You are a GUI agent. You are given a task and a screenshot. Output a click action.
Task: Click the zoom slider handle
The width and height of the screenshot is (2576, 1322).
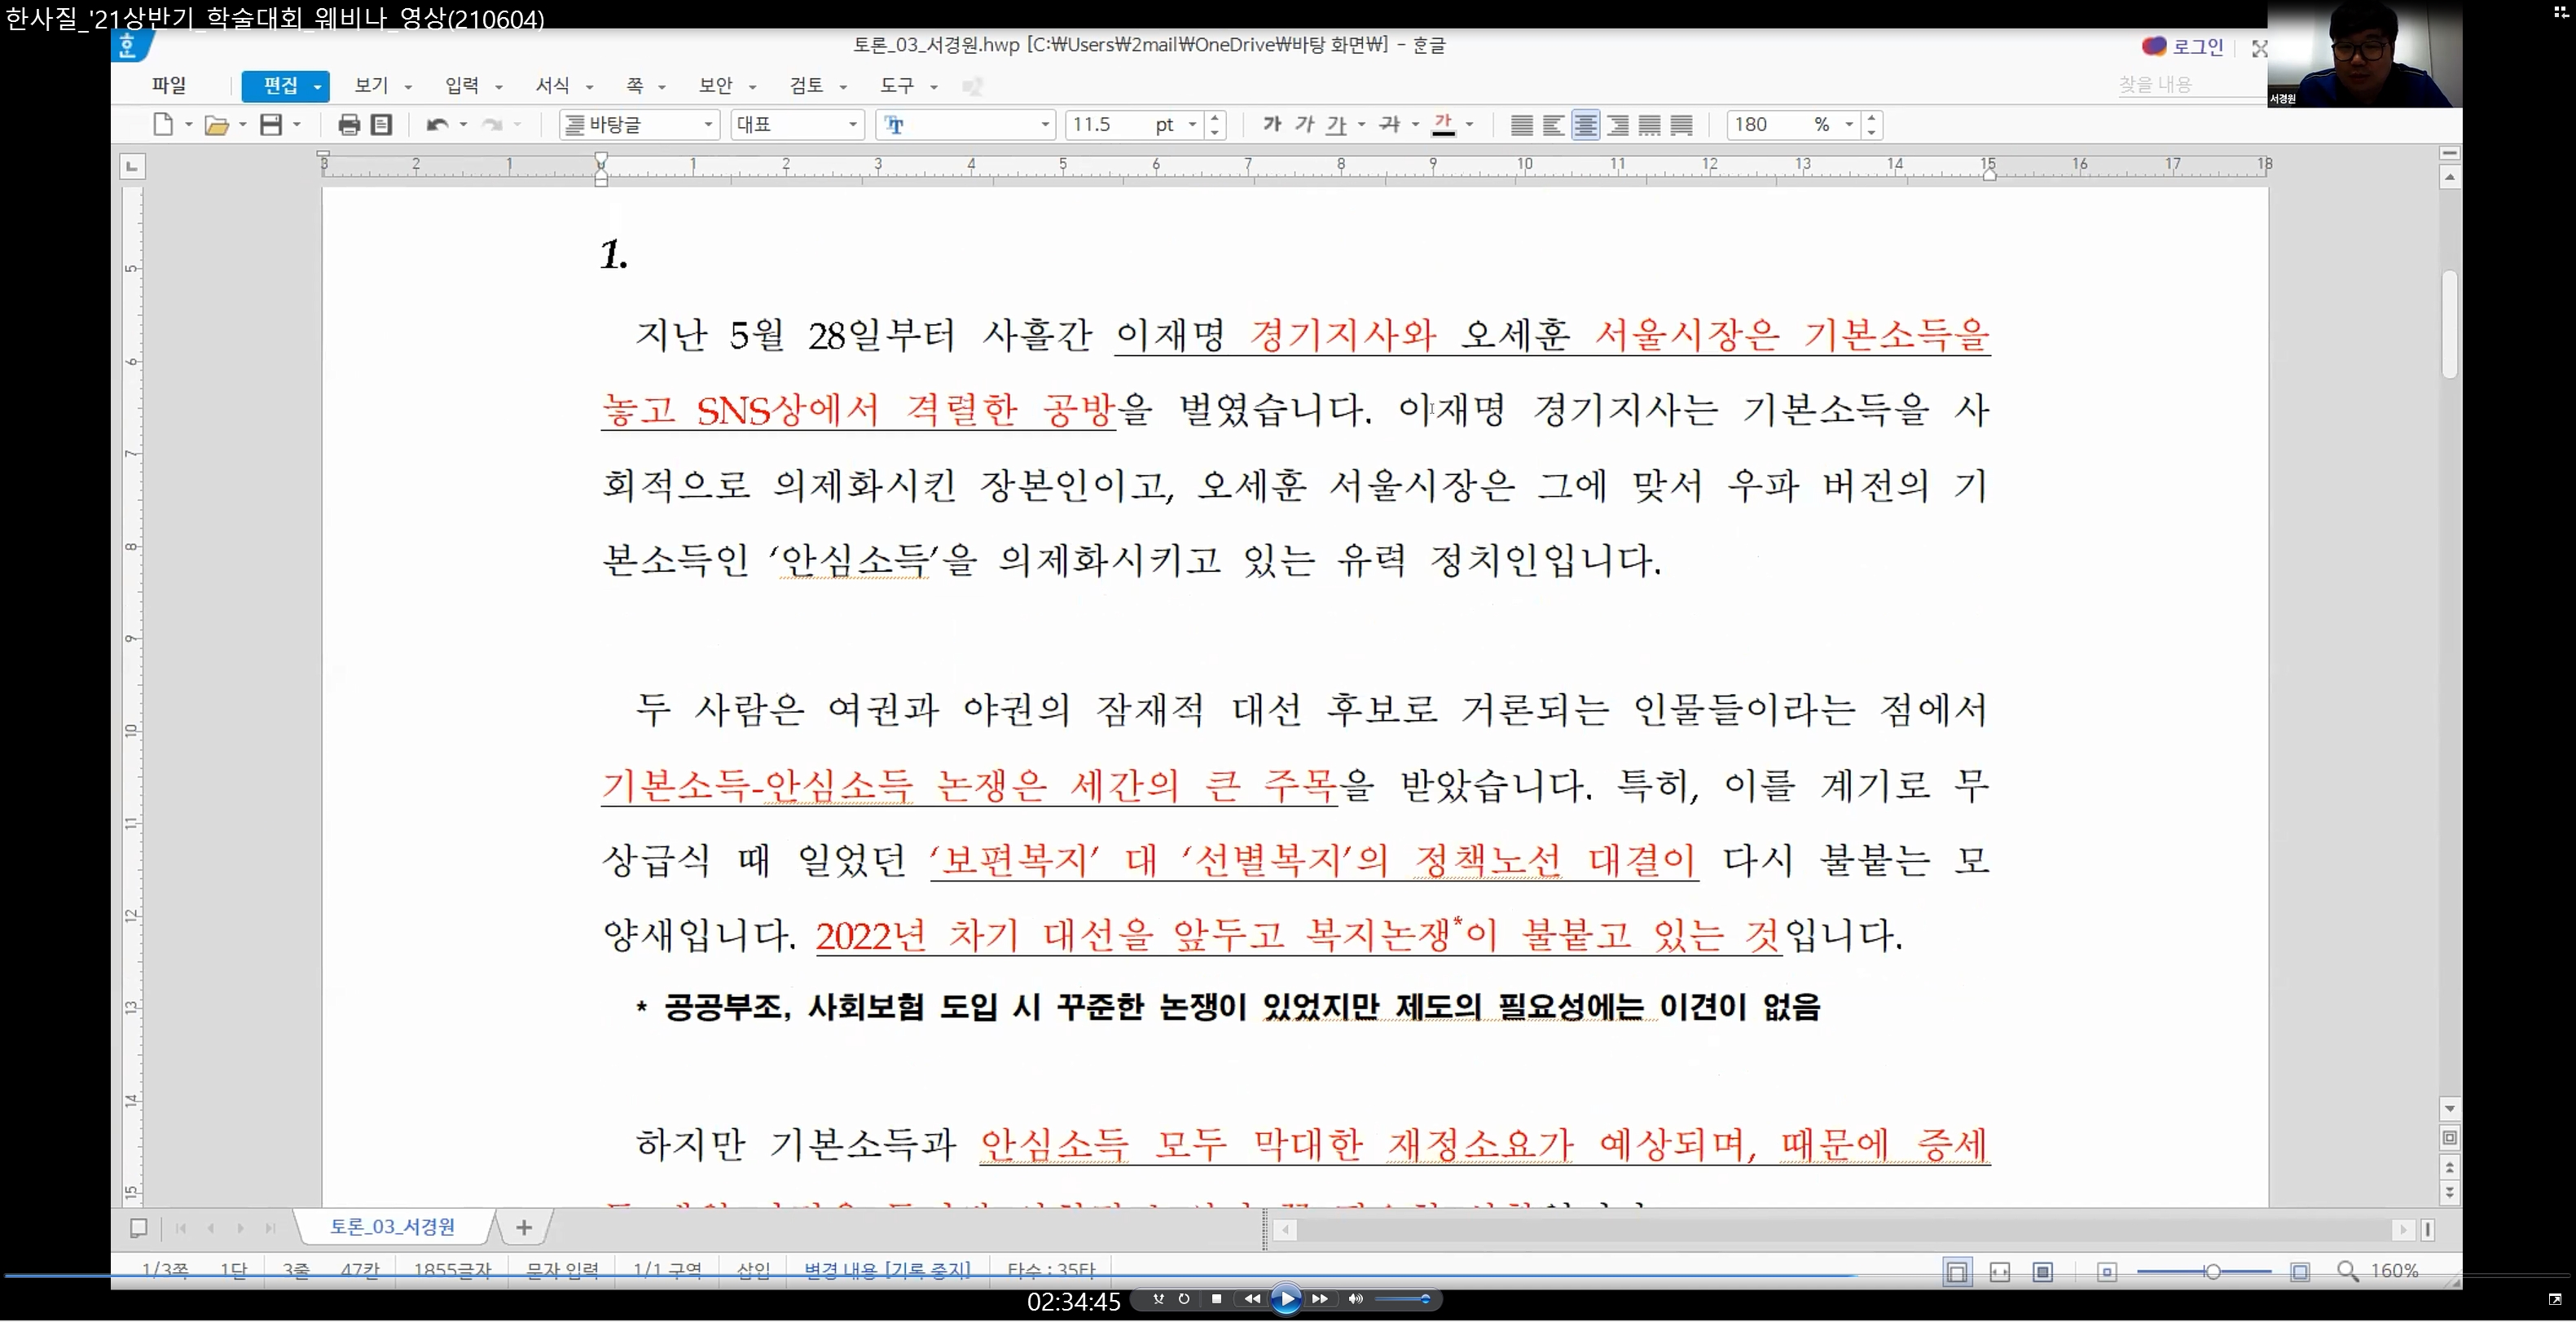2213,1272
